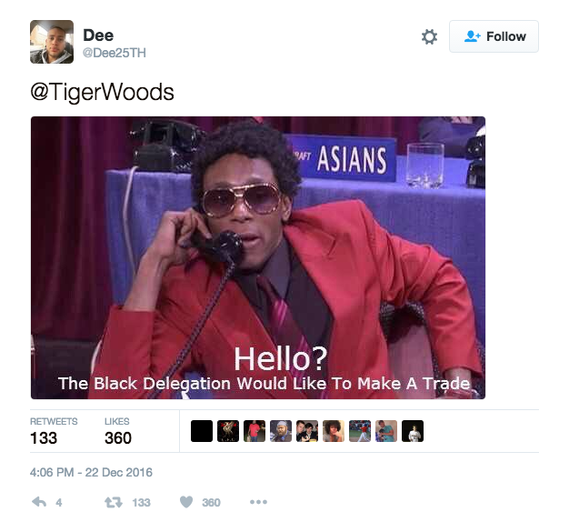The image size is (569, 532).
Task: Click the bearded man liker avatar
Action: tap(281, 431)
